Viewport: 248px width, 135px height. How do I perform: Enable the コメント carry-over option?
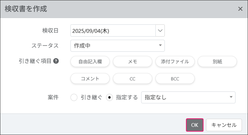pyautogui.click(x=90, y=79)
